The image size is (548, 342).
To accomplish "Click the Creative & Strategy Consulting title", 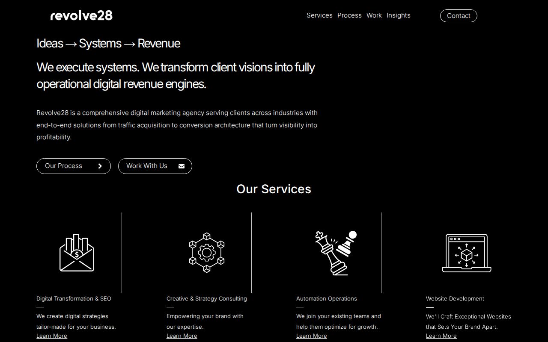I will point(207,299).
